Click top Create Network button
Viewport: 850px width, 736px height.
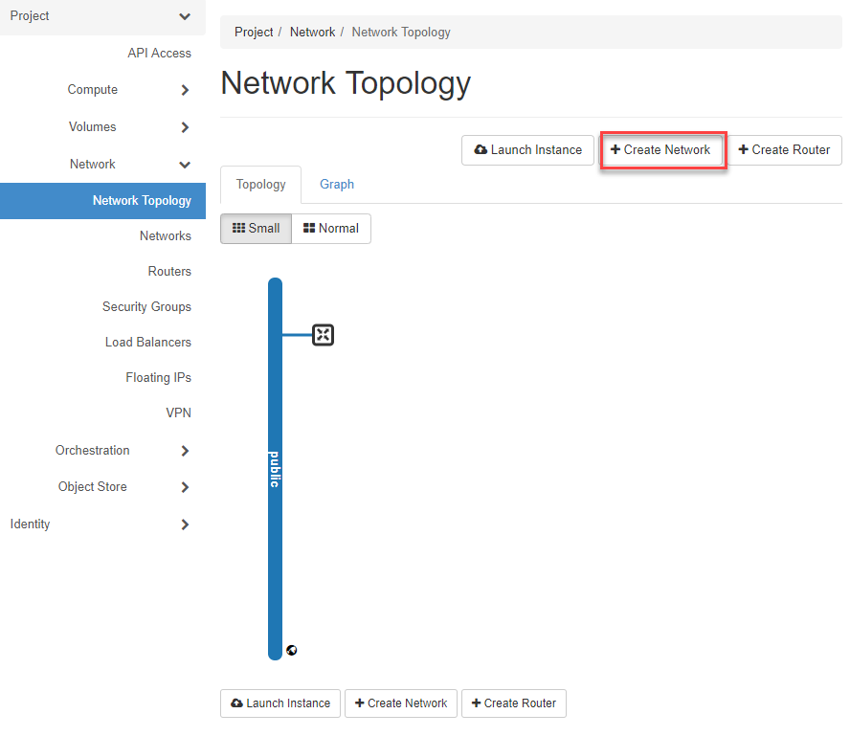[x=662, y=150]
